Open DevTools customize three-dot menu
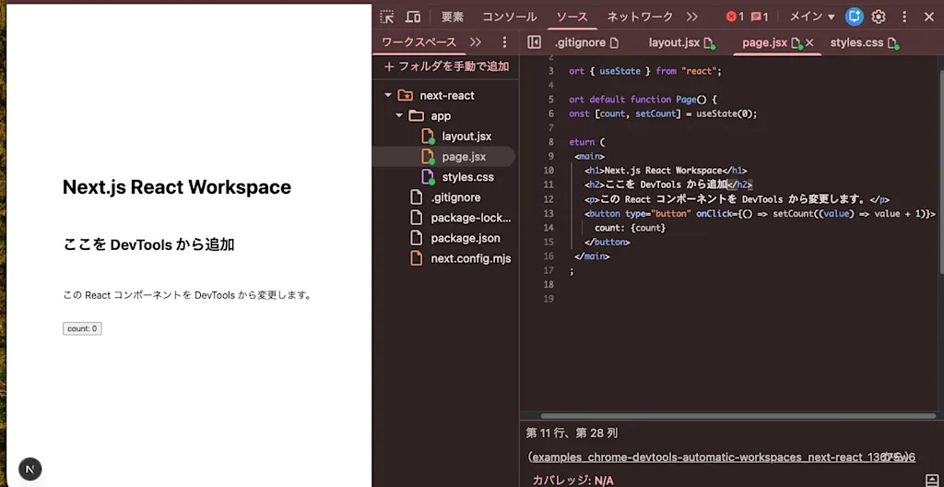This screenshot has width=944, height=487. click(904, 17)
